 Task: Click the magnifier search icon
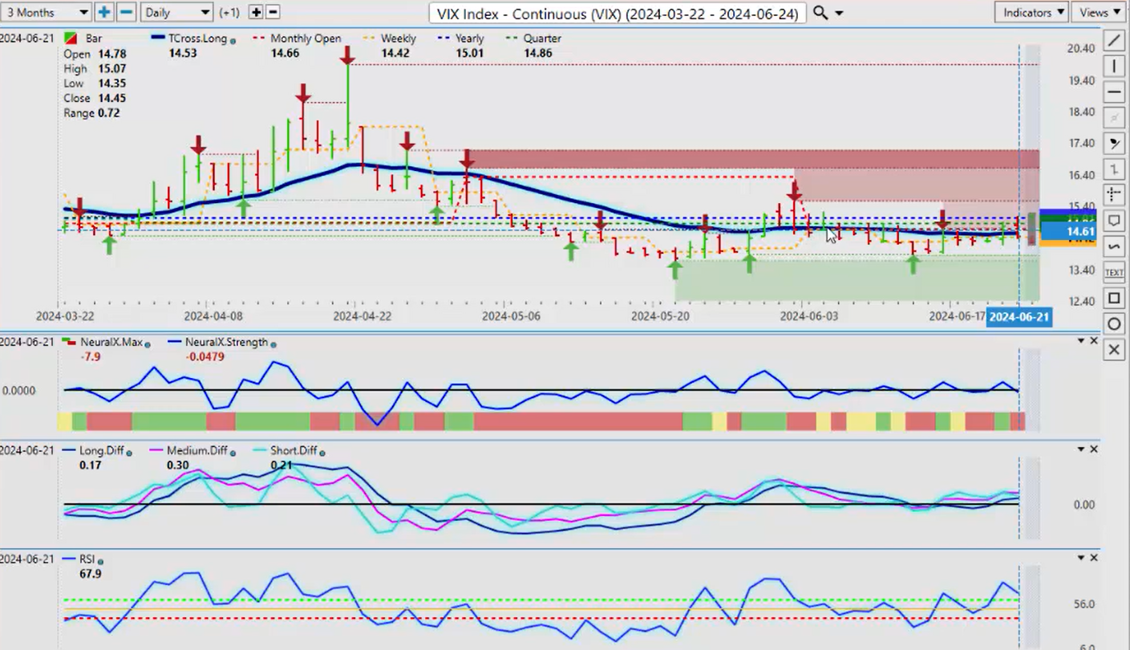[820, 12]
